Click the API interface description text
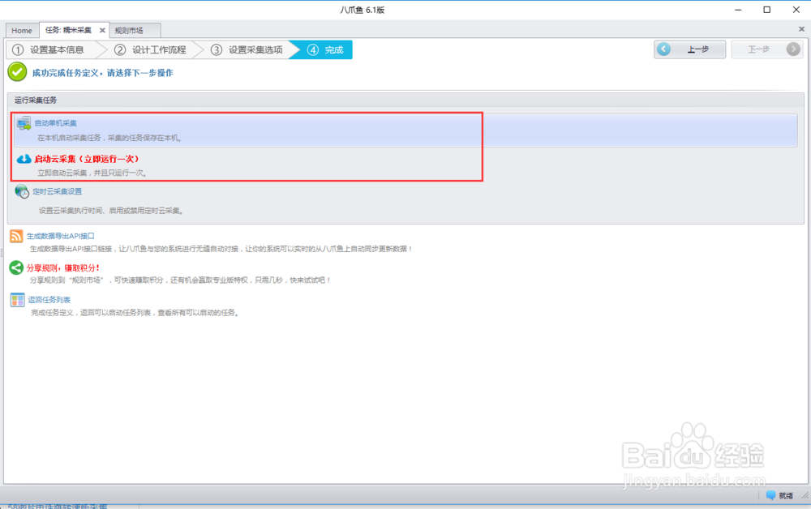The width and height of the screenshot is (811, 509). (221, 249)
